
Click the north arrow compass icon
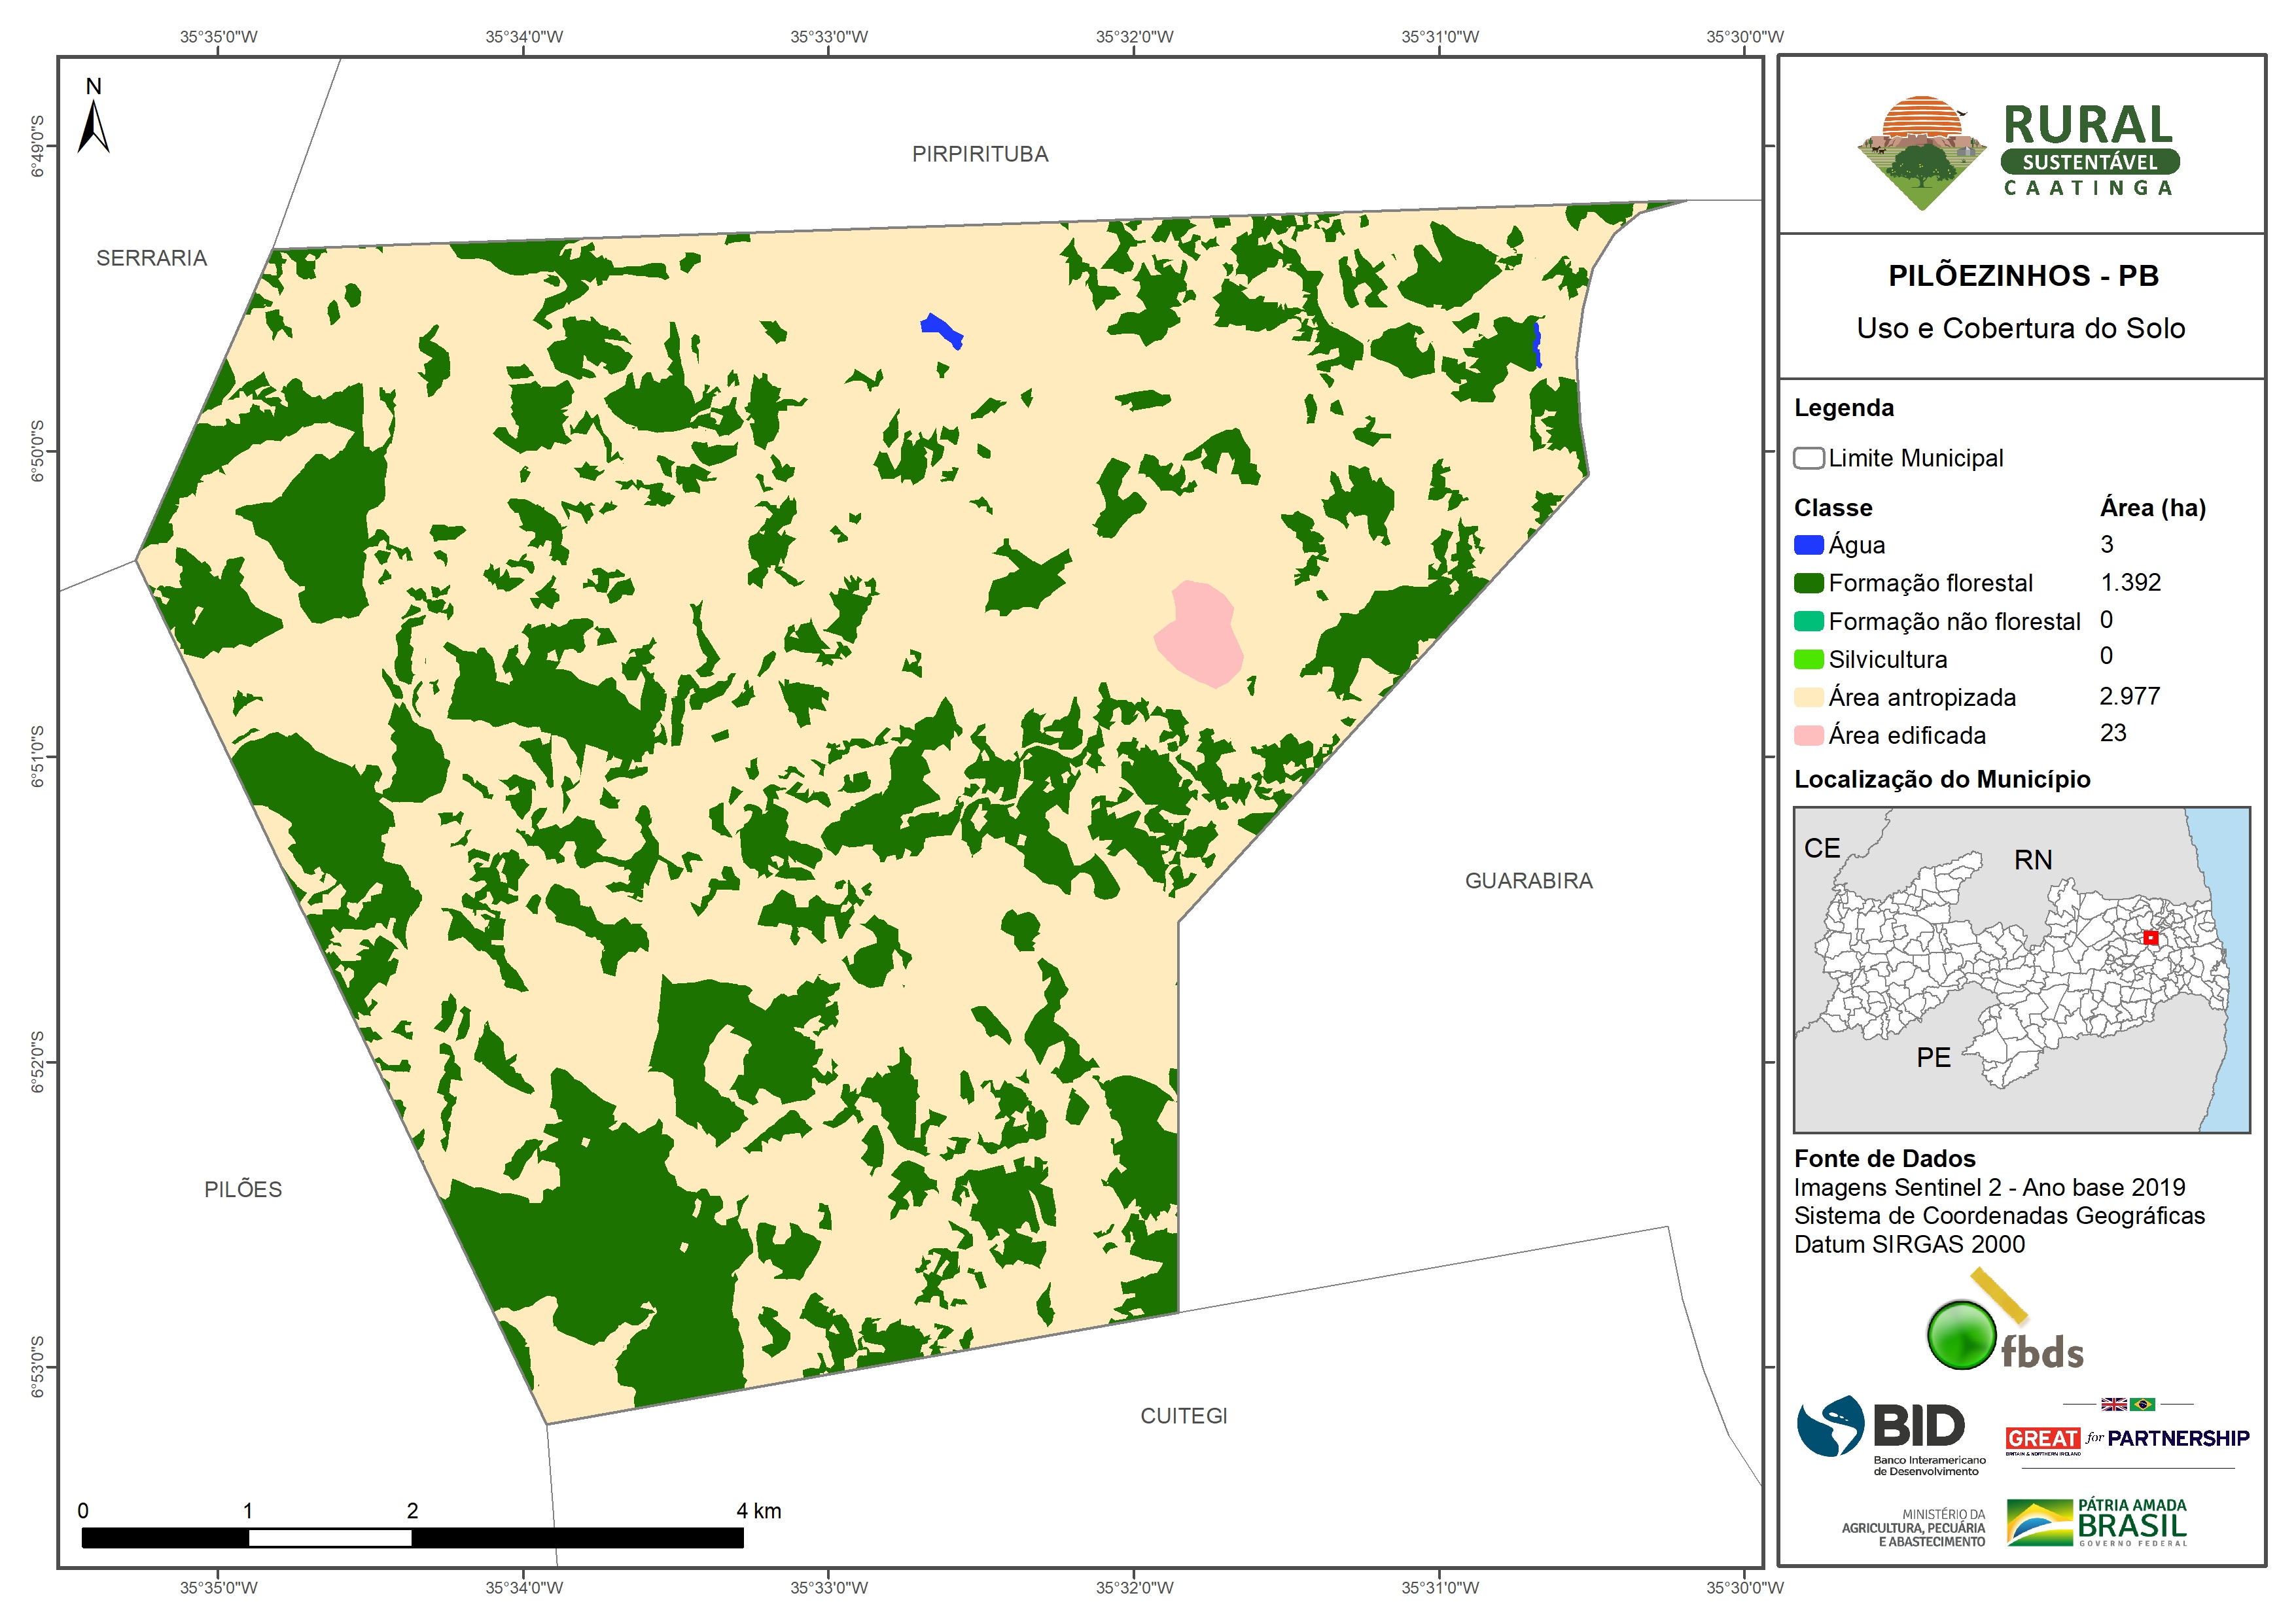tap(93, 126)
